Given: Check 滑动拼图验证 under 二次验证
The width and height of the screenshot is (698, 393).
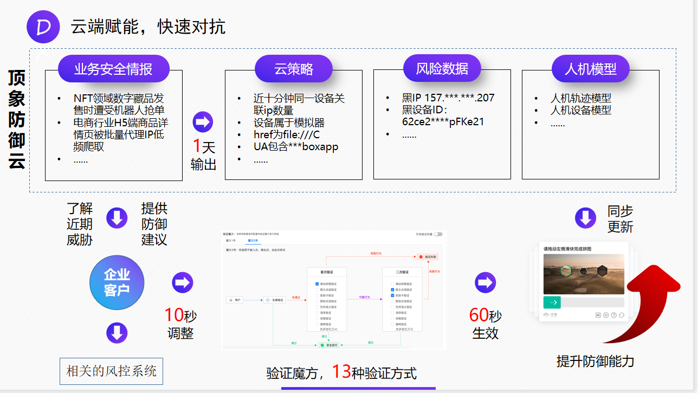Looking at the screenshot, I should (x=392, y=284).
